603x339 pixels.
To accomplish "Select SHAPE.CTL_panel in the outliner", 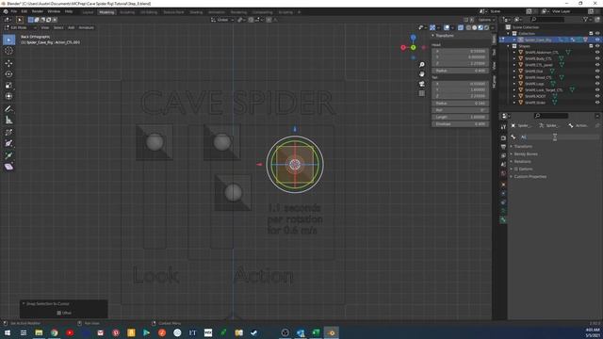I will [538, 65].
